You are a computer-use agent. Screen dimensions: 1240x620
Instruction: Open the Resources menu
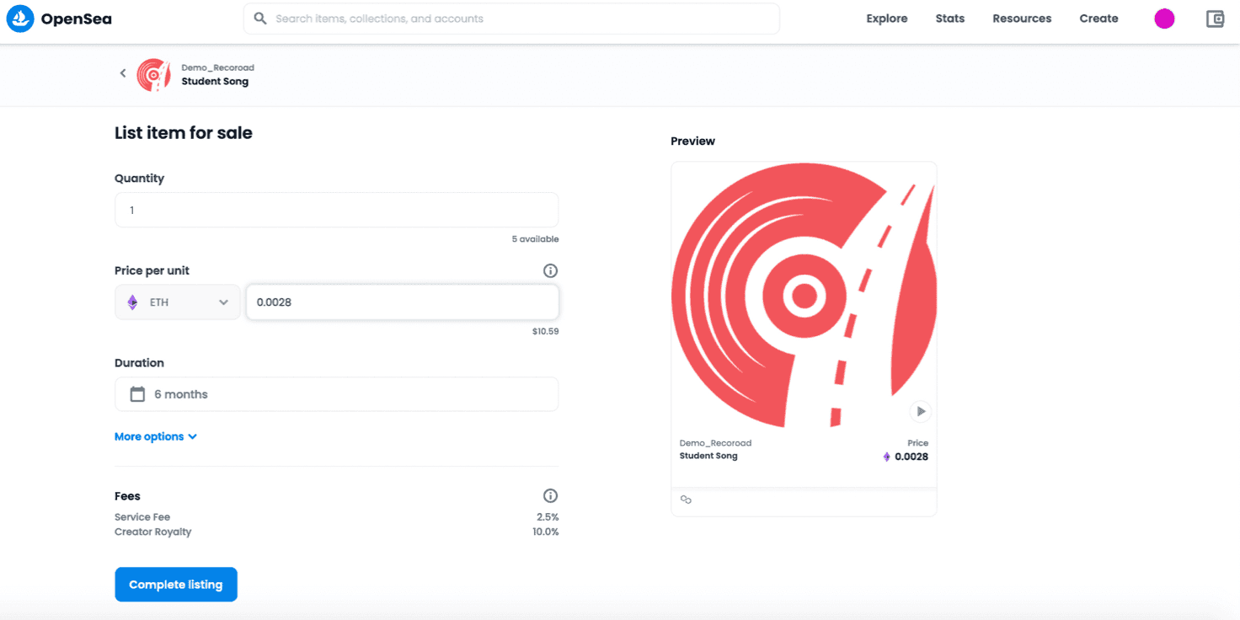coord(1022,19)
